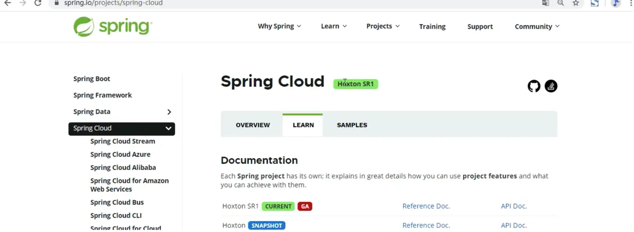Click the blue SNAPSHOT badge
The width and height of the screenshot is (634, 232).
coord(267,225)
